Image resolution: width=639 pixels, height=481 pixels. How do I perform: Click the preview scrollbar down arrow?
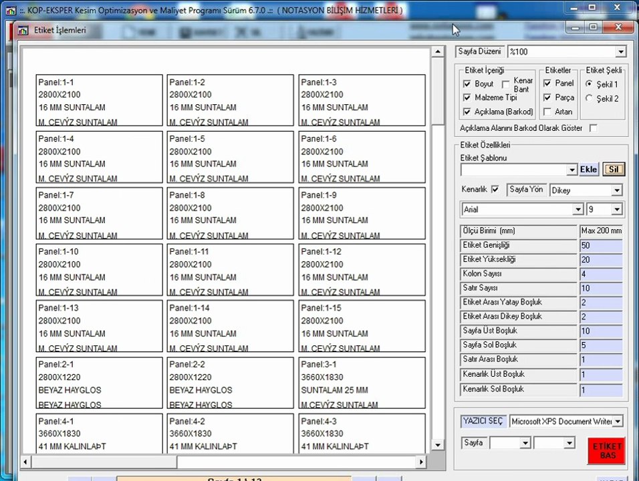pos(437,445)
